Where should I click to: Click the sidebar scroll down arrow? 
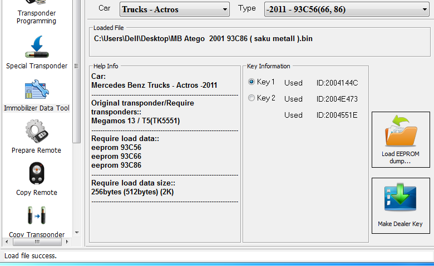[x=77, y=233]
